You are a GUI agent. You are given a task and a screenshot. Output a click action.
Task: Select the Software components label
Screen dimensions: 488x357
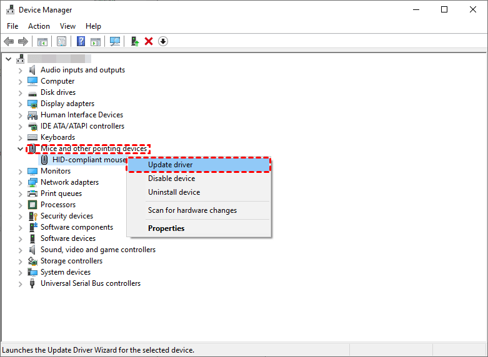click(x=77, y=227)
